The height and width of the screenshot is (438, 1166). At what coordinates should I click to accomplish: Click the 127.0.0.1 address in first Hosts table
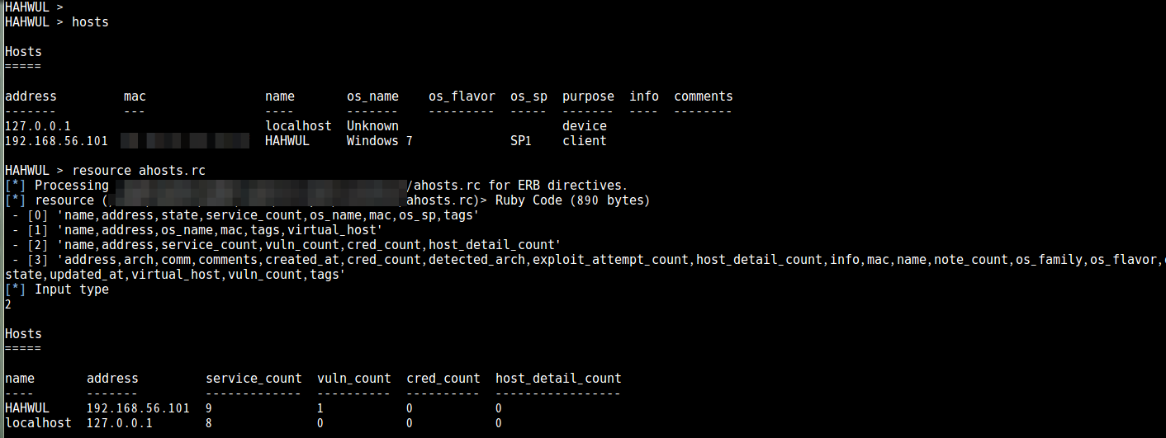(x=37, y=126)
